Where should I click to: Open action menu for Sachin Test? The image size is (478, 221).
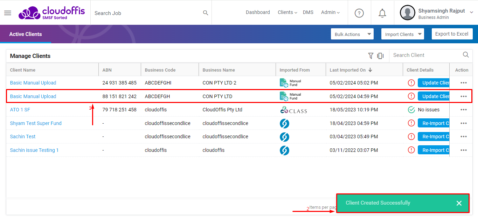464,137
